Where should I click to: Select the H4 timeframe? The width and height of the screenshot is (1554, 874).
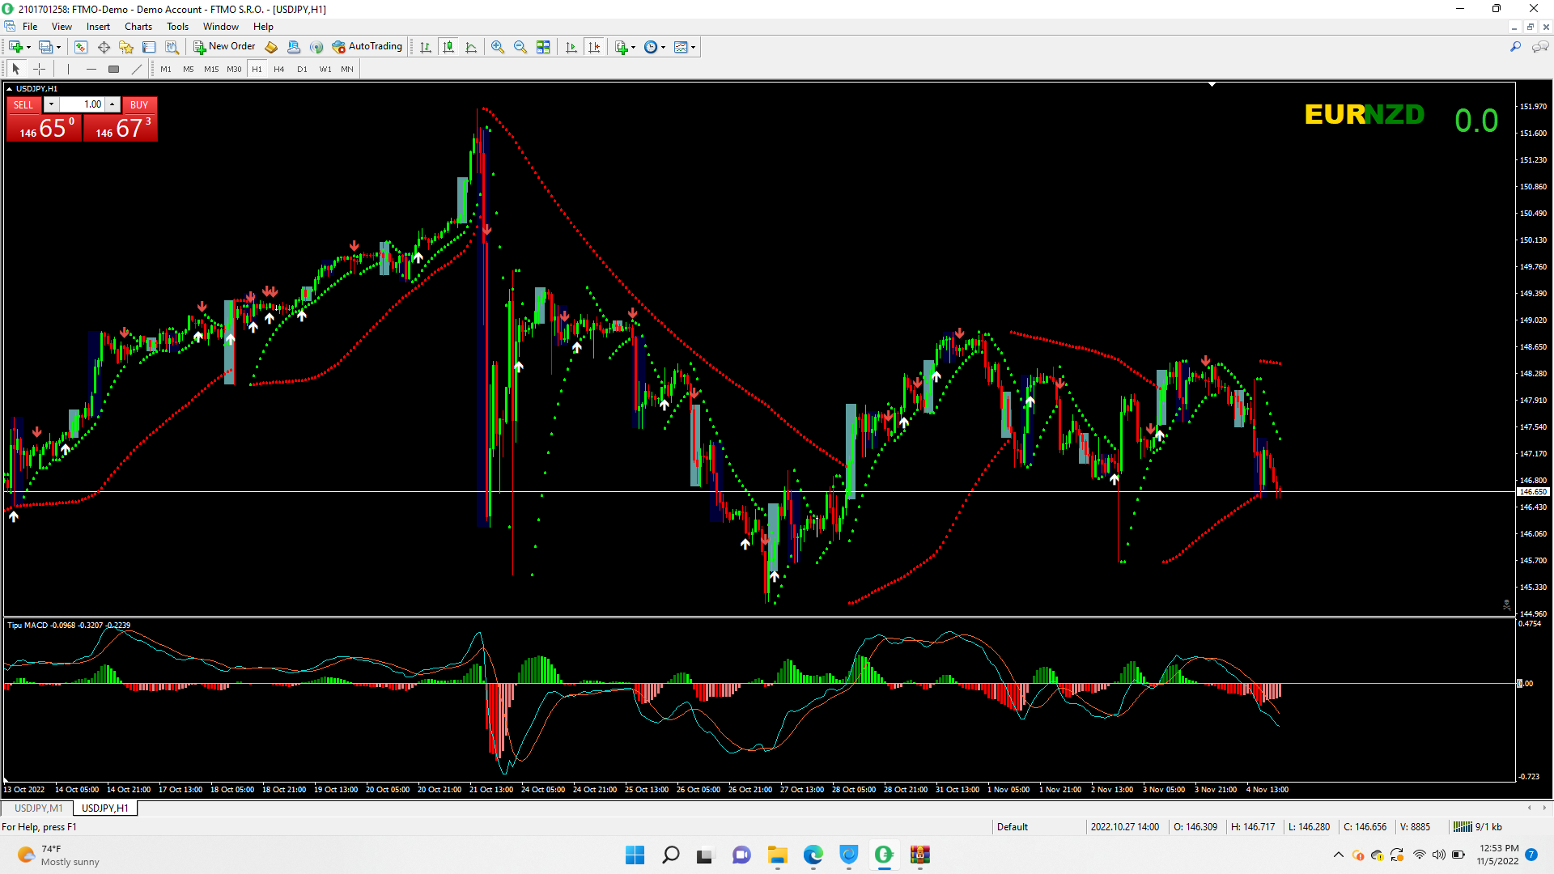click(x=278, y=69)
